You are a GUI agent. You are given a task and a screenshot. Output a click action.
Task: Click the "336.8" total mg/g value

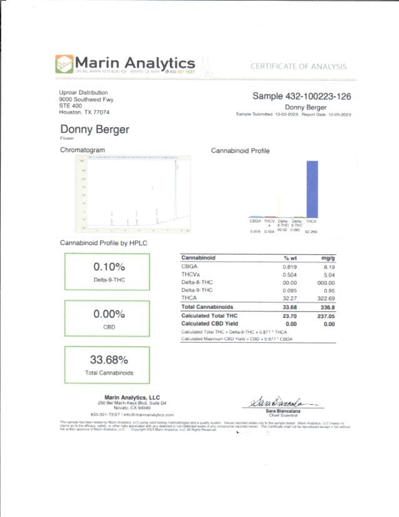pos(328,308)
